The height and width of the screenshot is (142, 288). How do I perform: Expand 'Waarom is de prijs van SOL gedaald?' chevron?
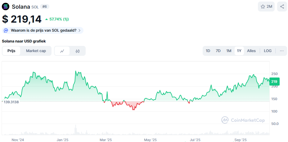coord(80,30)
